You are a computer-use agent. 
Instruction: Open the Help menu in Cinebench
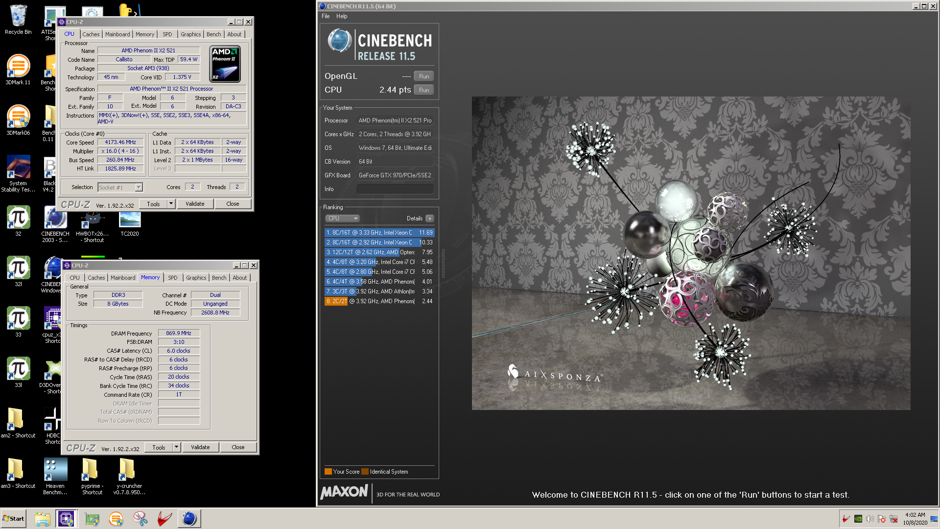[342, 16]
